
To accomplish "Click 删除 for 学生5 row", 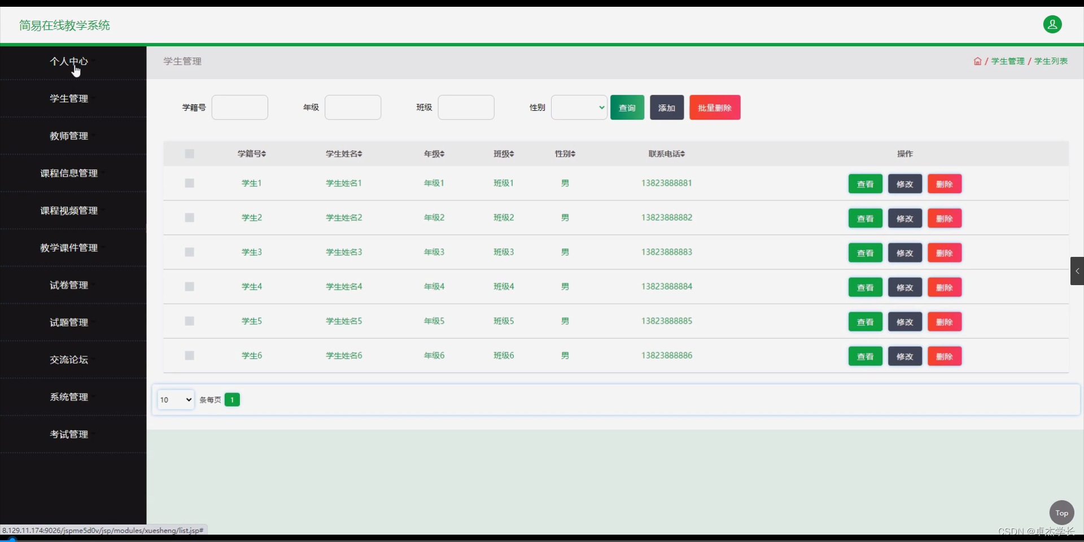I will [x=945, y=322].
